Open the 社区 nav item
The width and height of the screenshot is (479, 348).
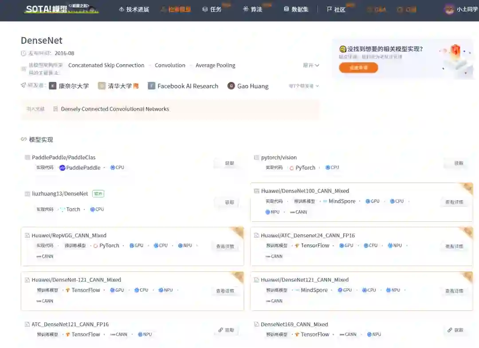tap(336, 9)
